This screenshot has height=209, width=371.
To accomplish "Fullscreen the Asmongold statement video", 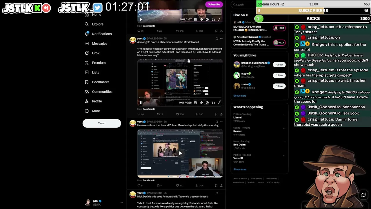I will [x=219, y=103].
